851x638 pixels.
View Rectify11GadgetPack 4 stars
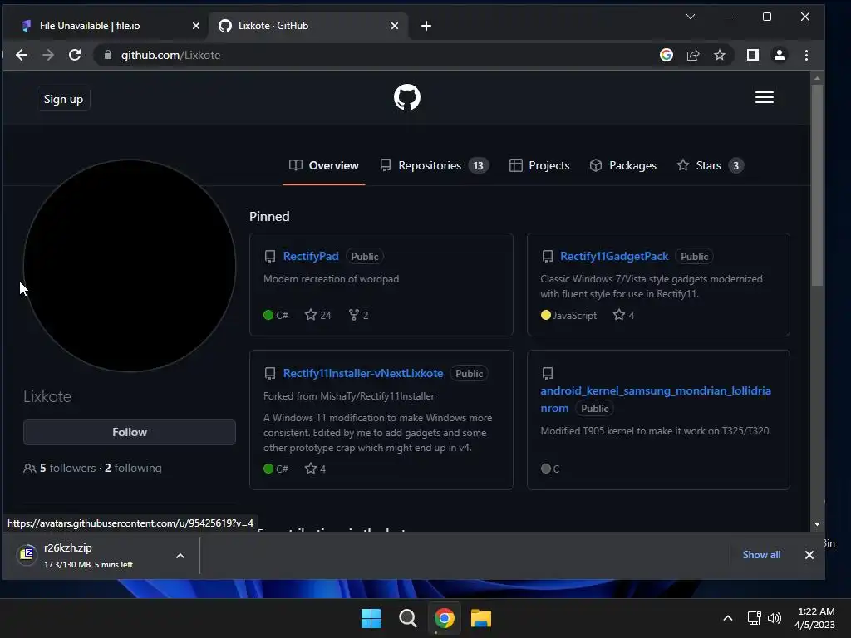[x=623, y=315]
